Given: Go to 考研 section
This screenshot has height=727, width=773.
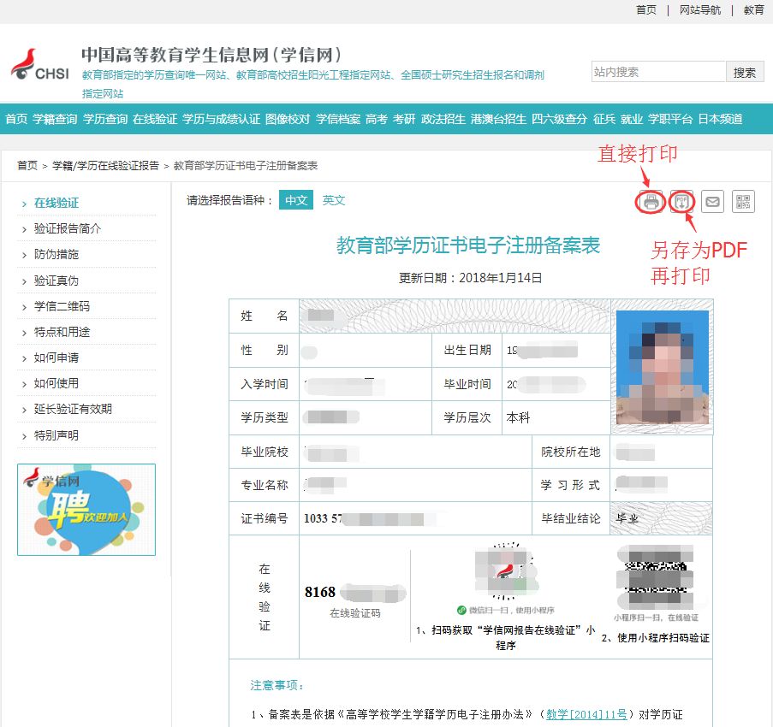Looking at the screenshot, I should (x=404, y=119).
